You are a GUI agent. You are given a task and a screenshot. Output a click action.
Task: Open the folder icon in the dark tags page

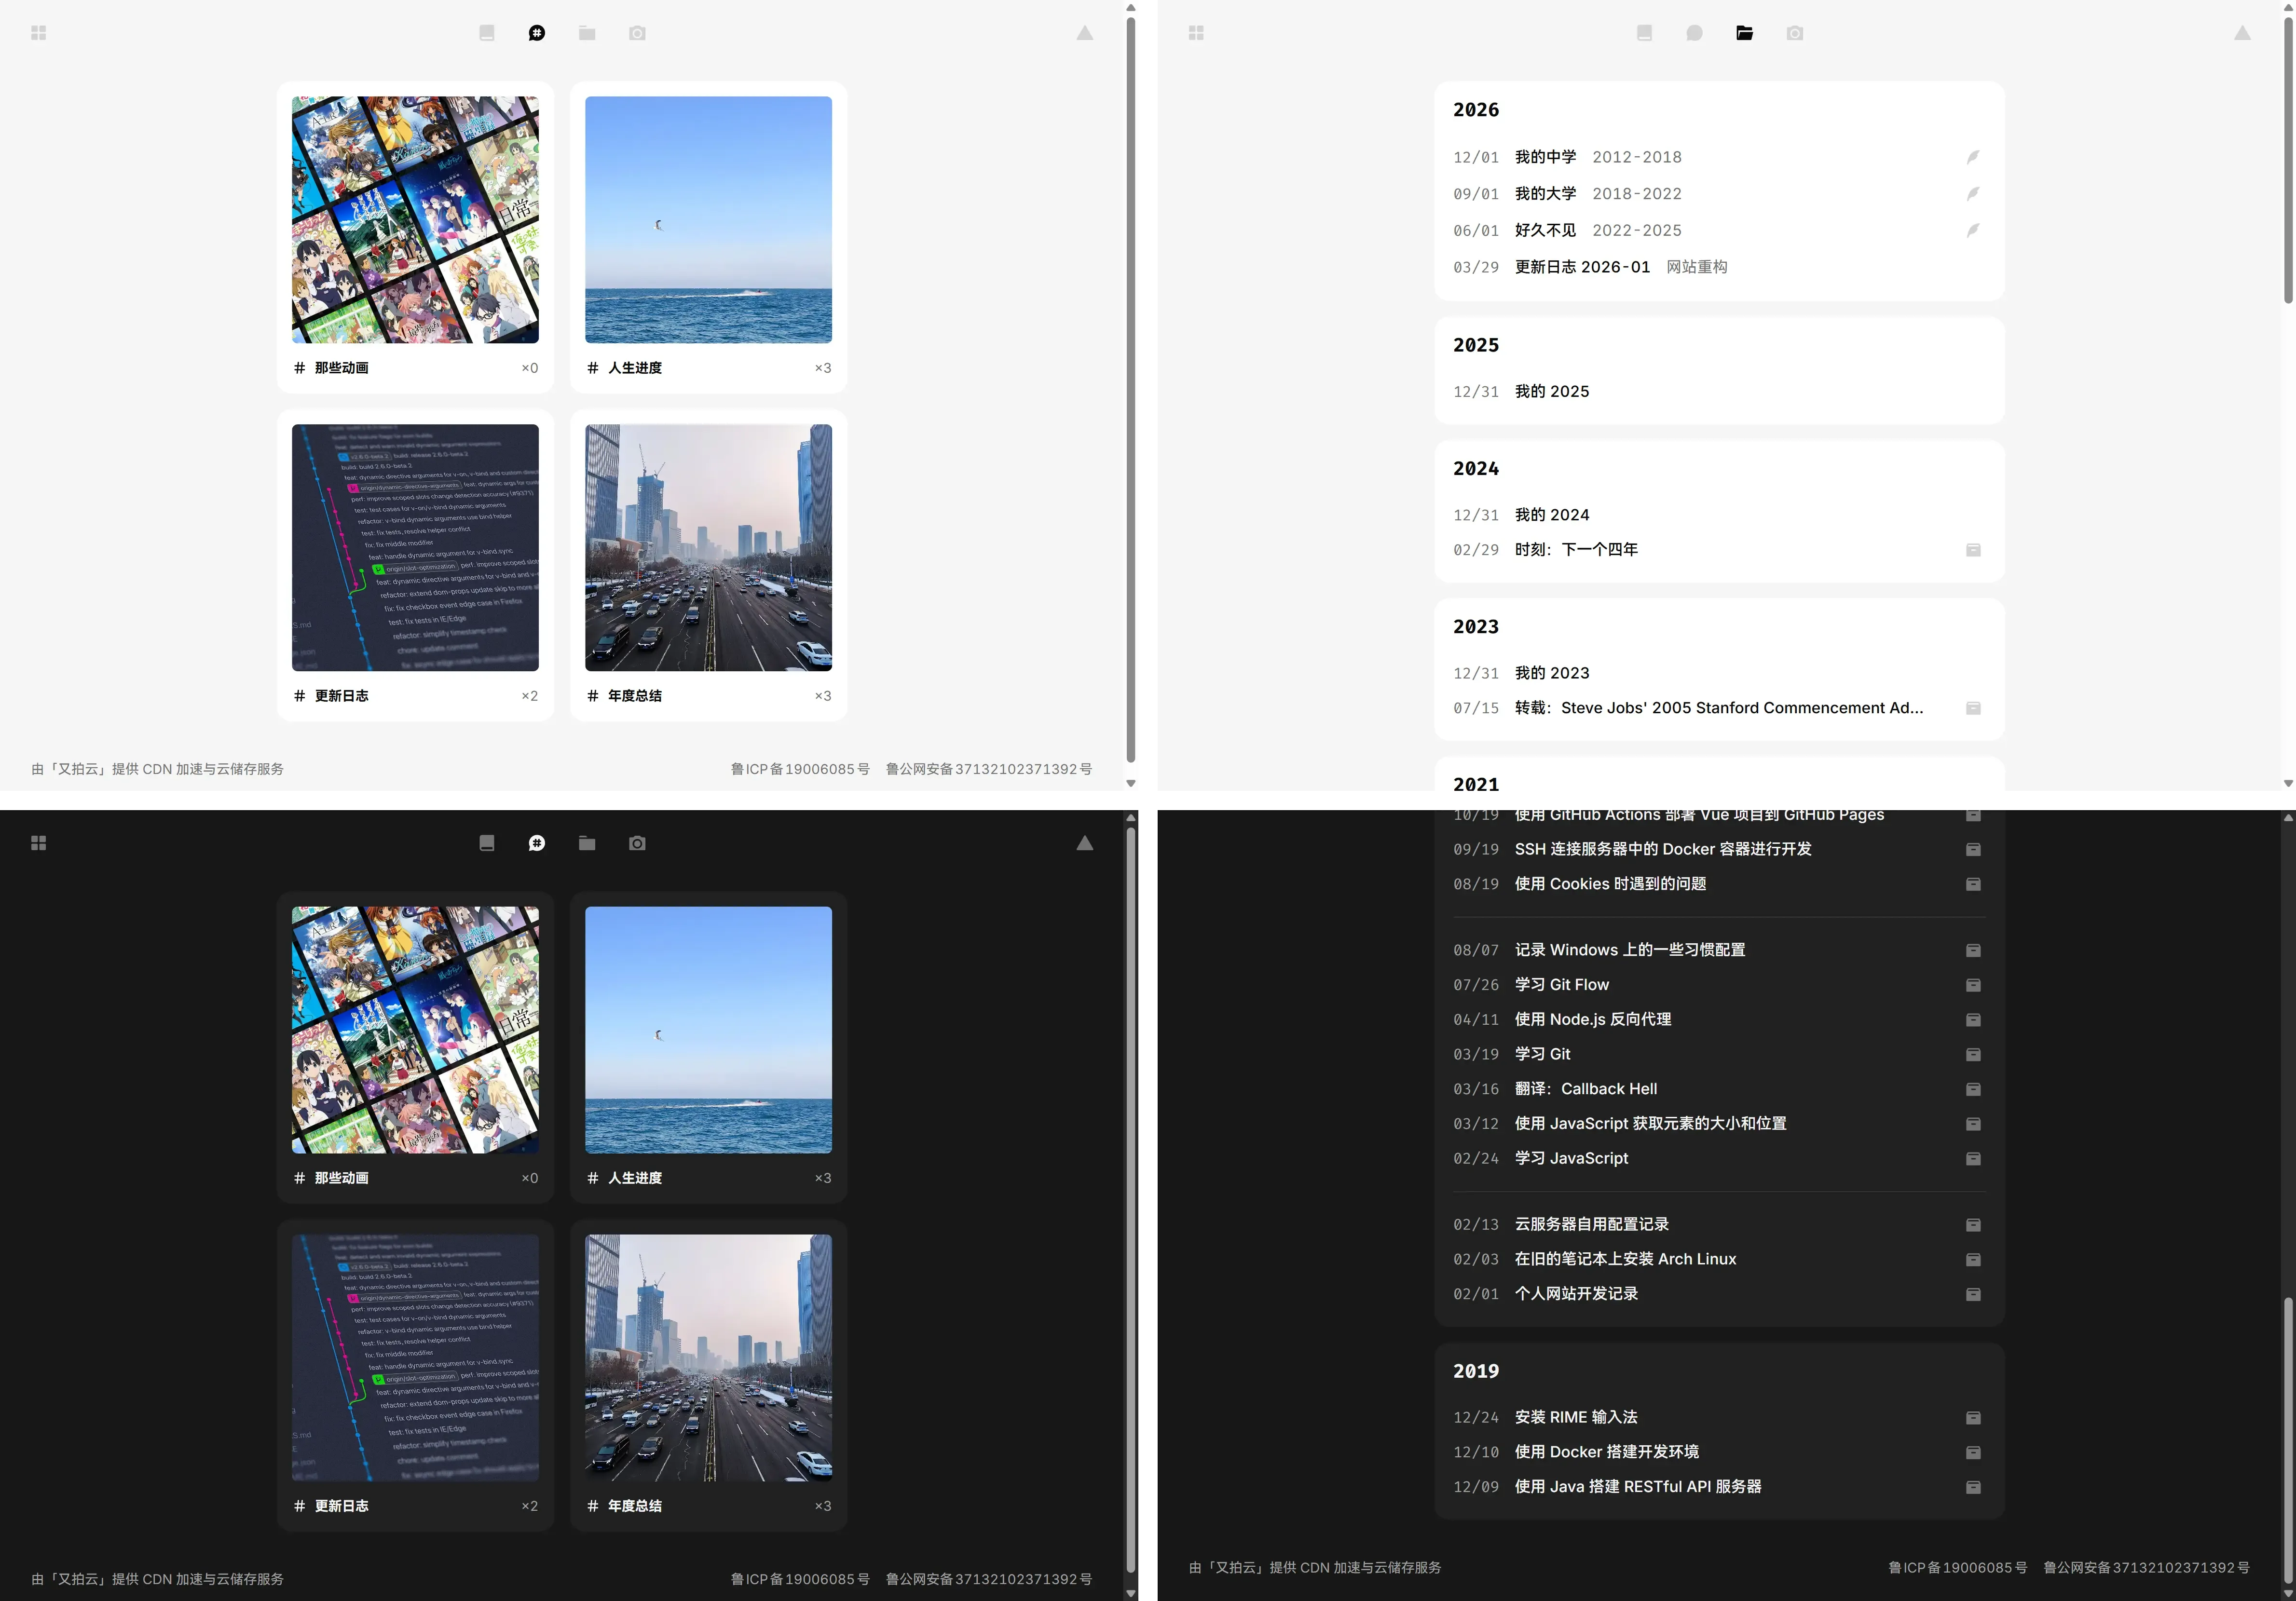point(587,843)
